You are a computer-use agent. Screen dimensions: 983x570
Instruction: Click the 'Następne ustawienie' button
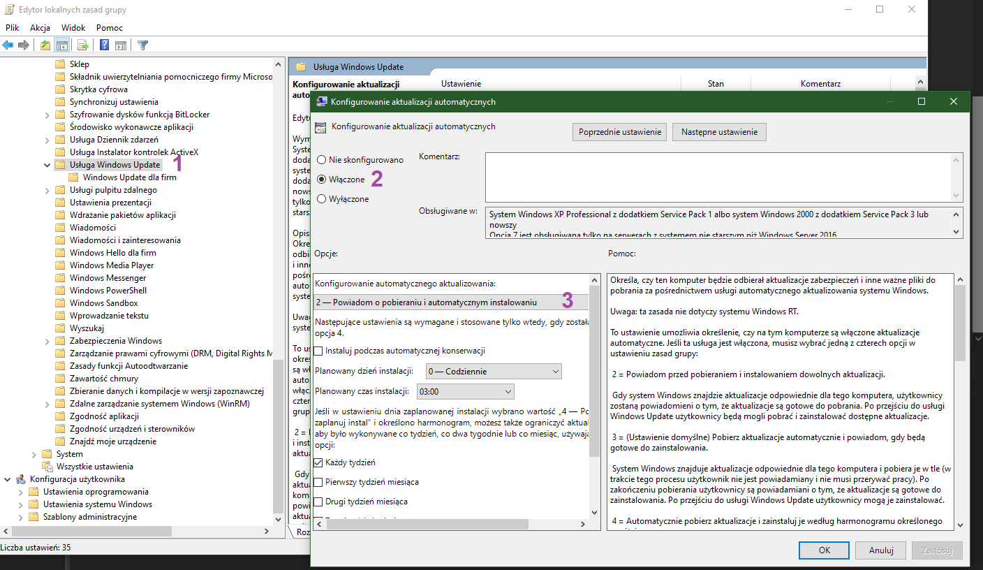tap(719, 132)
